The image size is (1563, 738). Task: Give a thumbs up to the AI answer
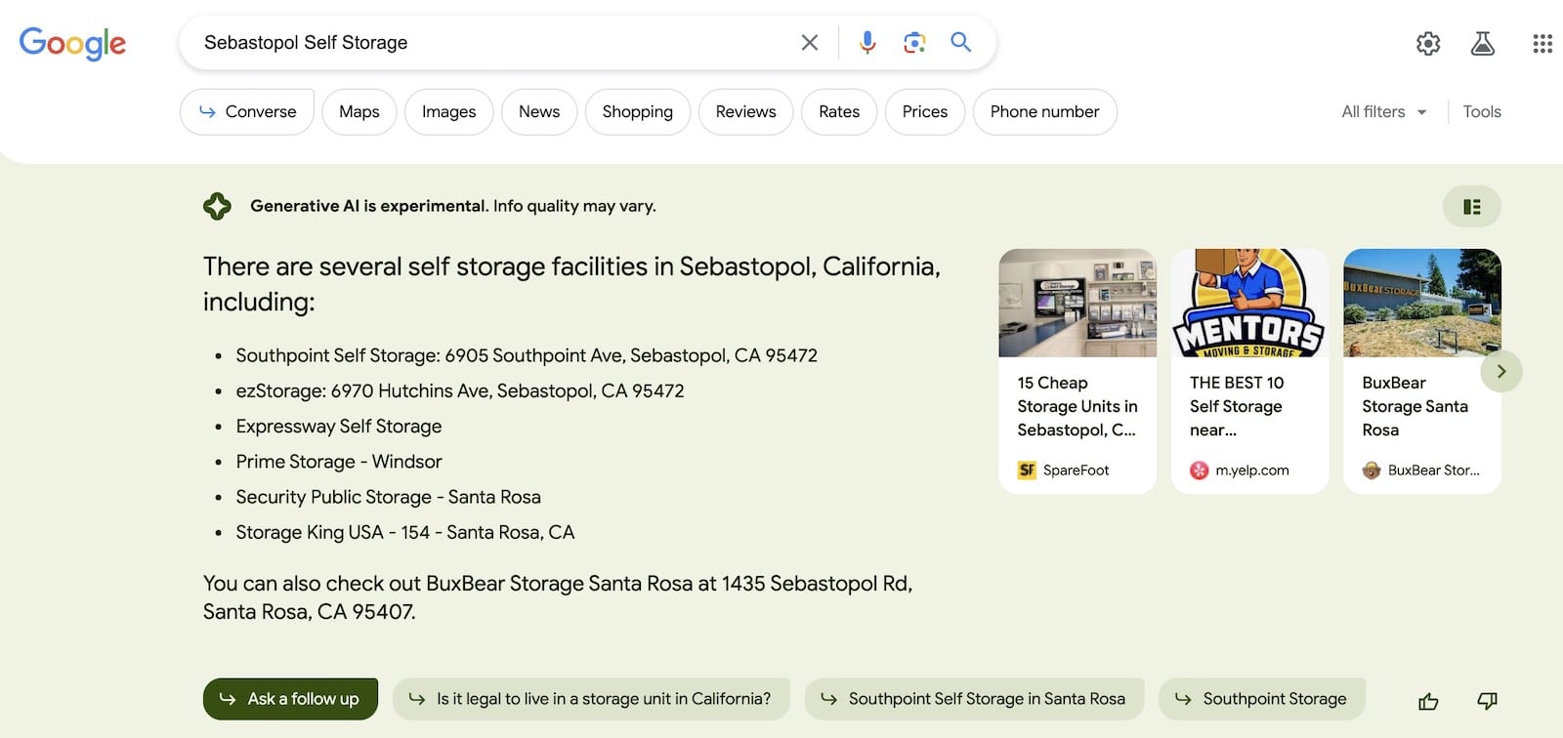point(1428,701)
